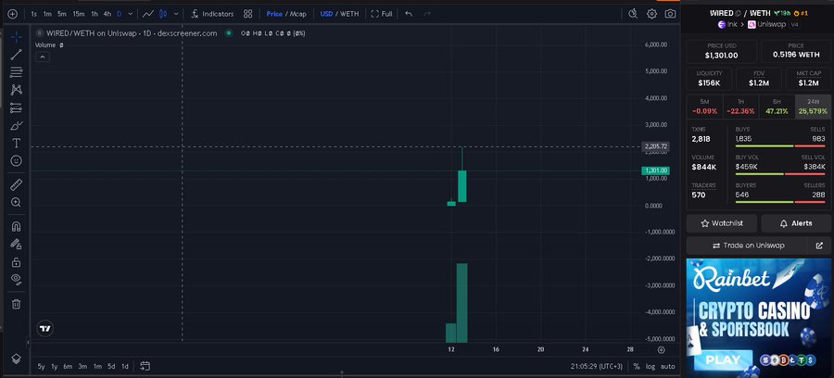Take a chart snapshot with camera icon
Viewport: 834px width, 378px height.
[x=670, y=14]
